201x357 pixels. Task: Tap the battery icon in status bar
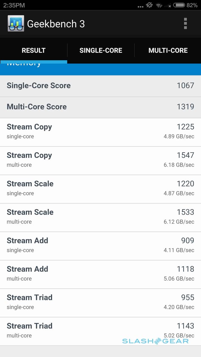[179, 5]
